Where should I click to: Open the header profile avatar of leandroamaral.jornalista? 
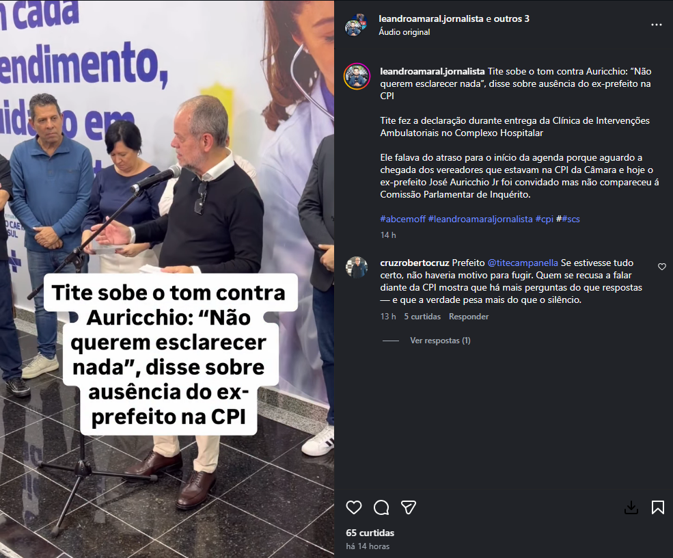(x=356, y=25)
